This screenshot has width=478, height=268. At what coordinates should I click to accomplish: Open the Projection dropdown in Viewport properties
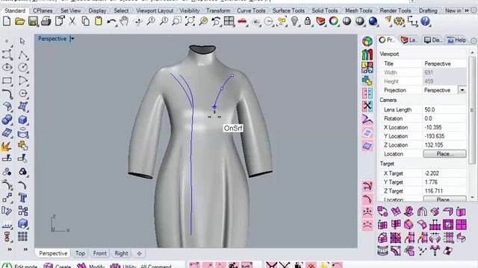click(462, 90)
